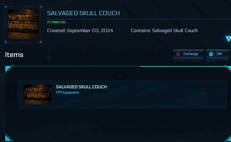Click bottom-right corner bracket of Items panel
231x142 pixels.
click(228, 138)
